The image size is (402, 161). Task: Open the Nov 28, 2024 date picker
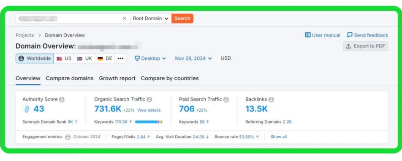point(193,58)
